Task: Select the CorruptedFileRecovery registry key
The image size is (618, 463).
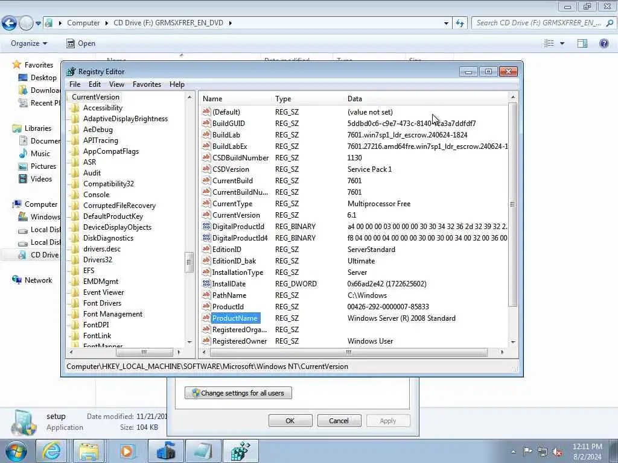Action: point(119,206)
